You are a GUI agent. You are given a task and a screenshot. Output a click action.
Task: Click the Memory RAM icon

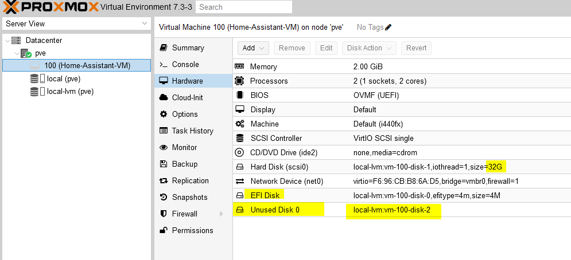click(x=239, y=66)
